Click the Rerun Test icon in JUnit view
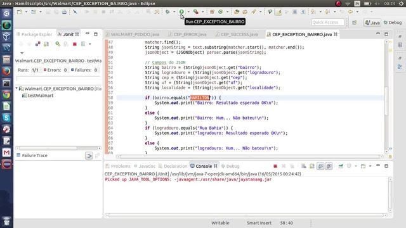Image resolution: width=406 pixels, height=228 pixels. tap(58, 44)
